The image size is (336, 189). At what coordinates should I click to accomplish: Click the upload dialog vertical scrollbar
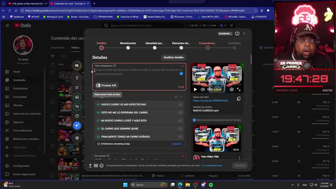pos(251,60)
